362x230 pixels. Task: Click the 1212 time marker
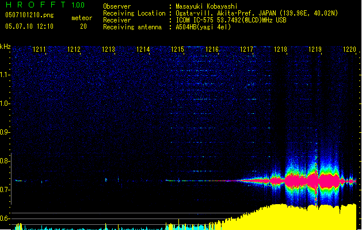click(74, 49)
